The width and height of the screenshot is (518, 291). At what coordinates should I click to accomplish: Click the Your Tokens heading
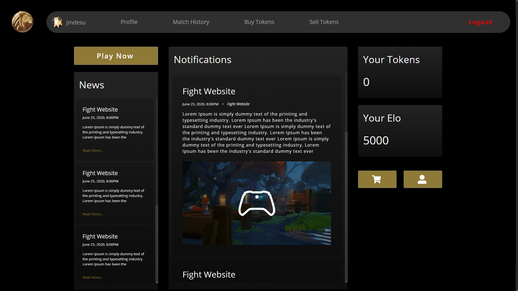tap(391, 60)
